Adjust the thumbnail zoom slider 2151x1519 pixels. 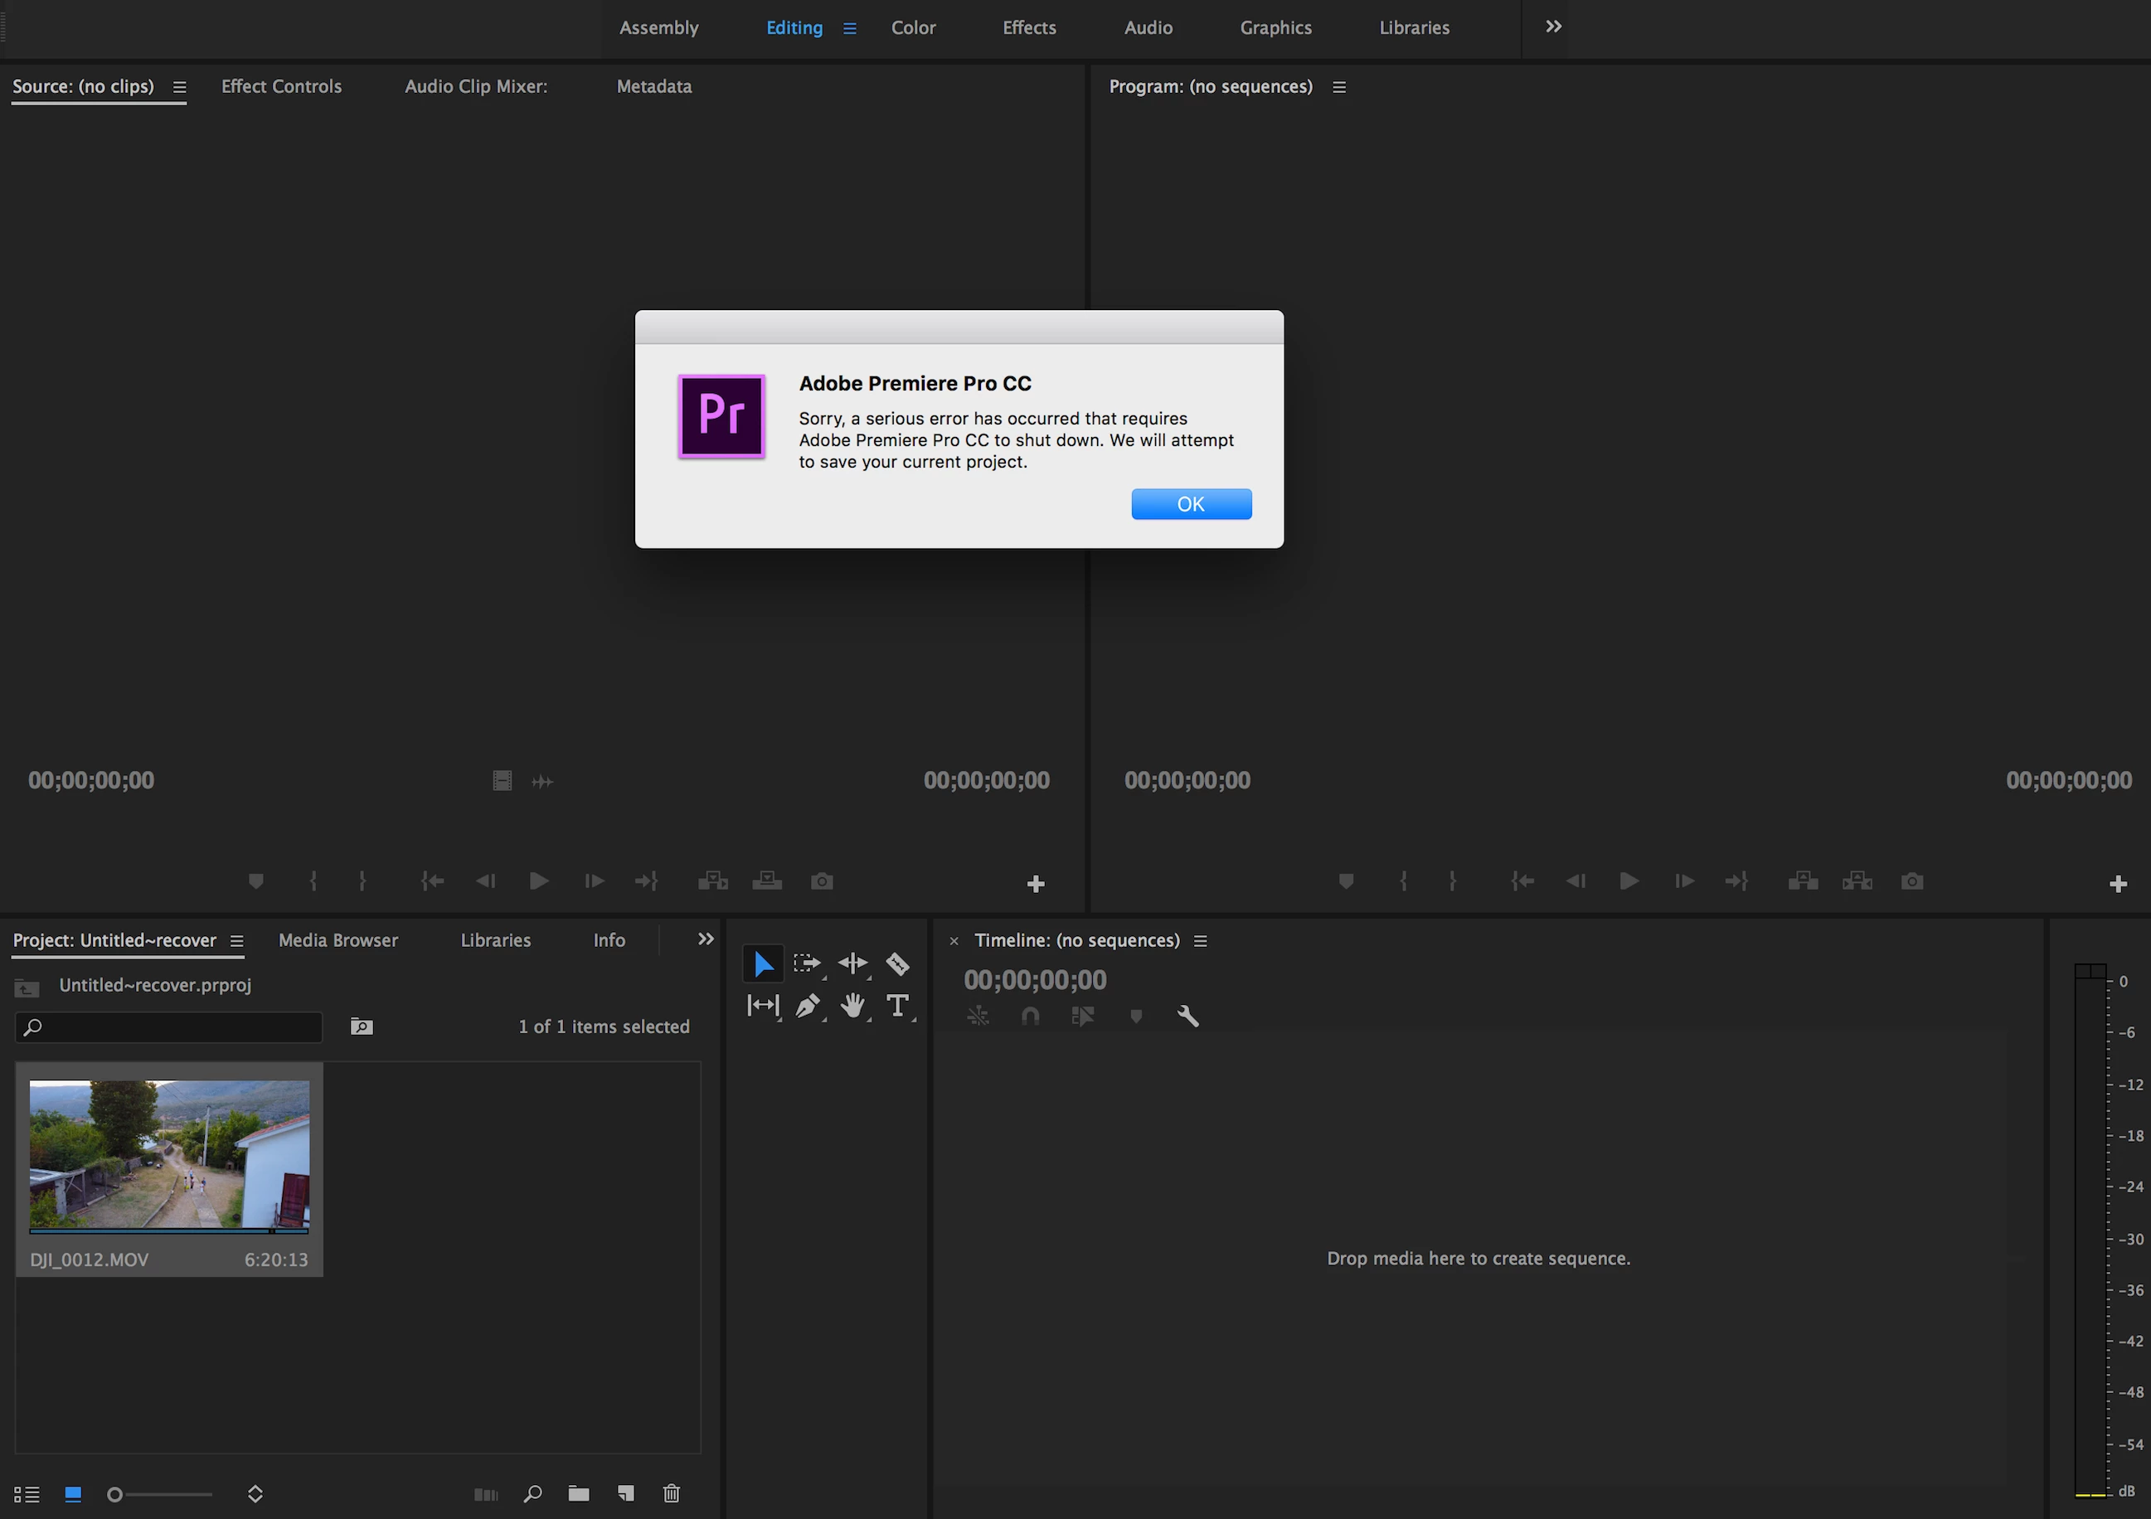coord(115,1495)
